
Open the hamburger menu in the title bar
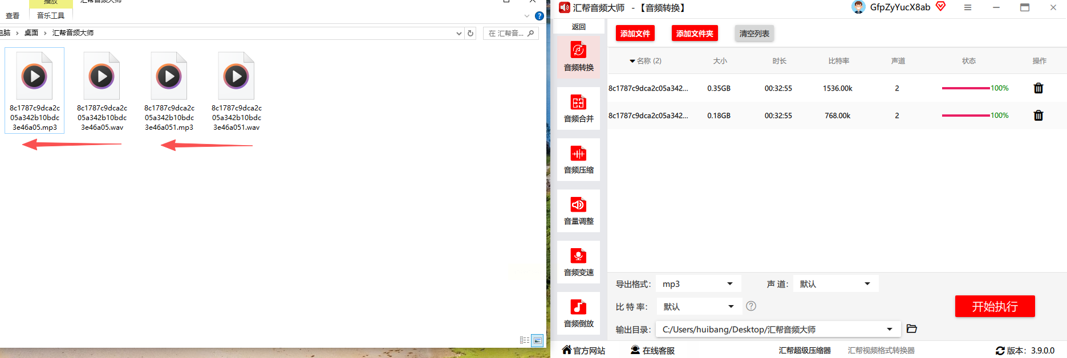click(968, 7)
